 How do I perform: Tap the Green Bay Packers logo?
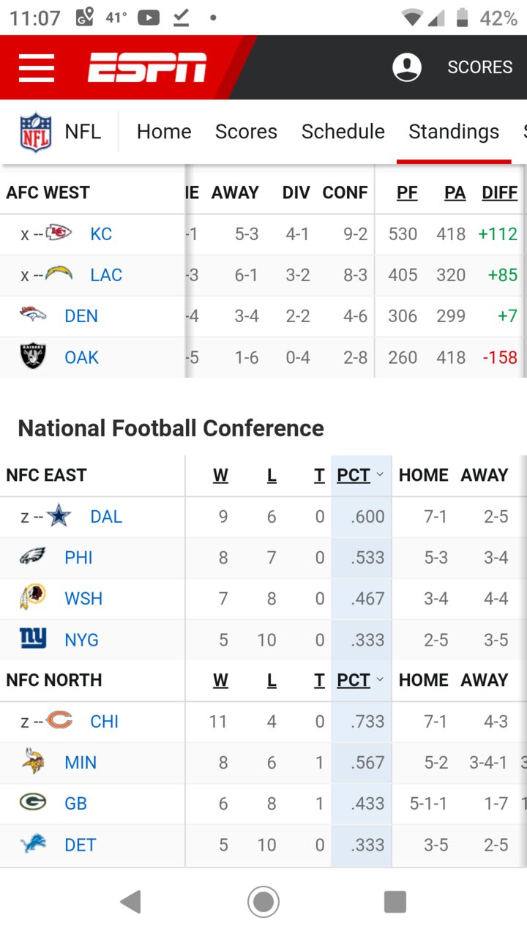[33, 803]
